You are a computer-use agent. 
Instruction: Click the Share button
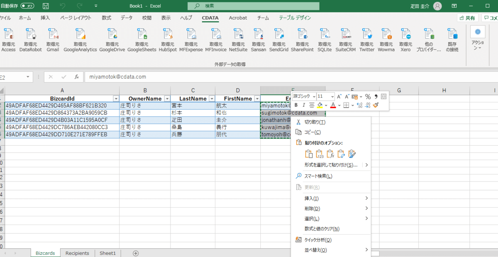(x=467, y=18)
